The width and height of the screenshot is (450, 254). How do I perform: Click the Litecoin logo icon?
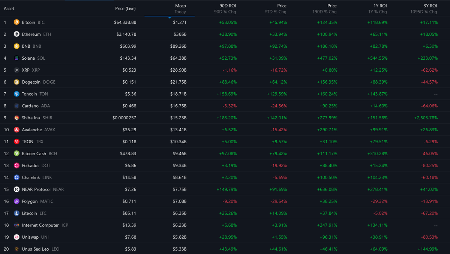(x=16, y=213)
